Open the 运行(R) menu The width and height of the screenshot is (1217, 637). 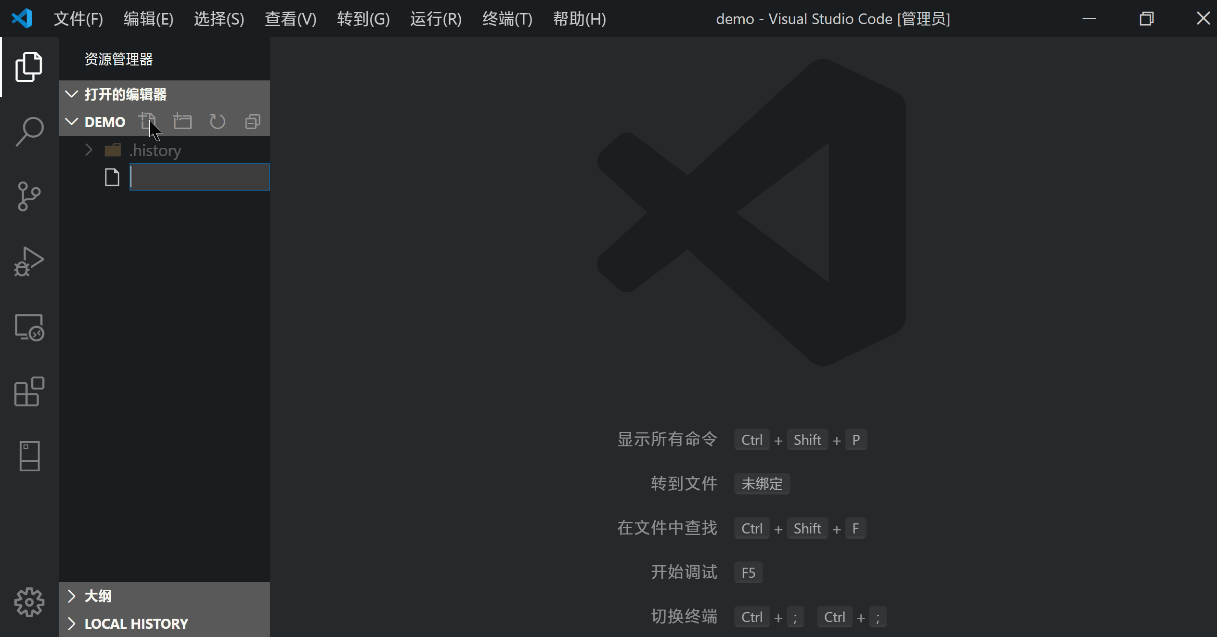436,19
